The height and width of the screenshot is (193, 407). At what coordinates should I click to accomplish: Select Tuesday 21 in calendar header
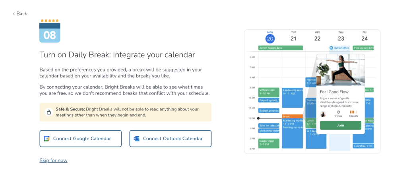(x=293, y=39)
